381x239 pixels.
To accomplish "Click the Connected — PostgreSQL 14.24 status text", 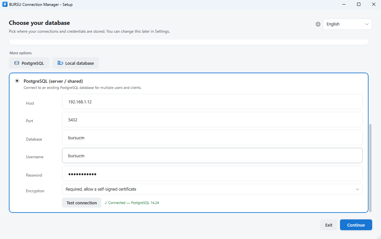I will 132,203.
